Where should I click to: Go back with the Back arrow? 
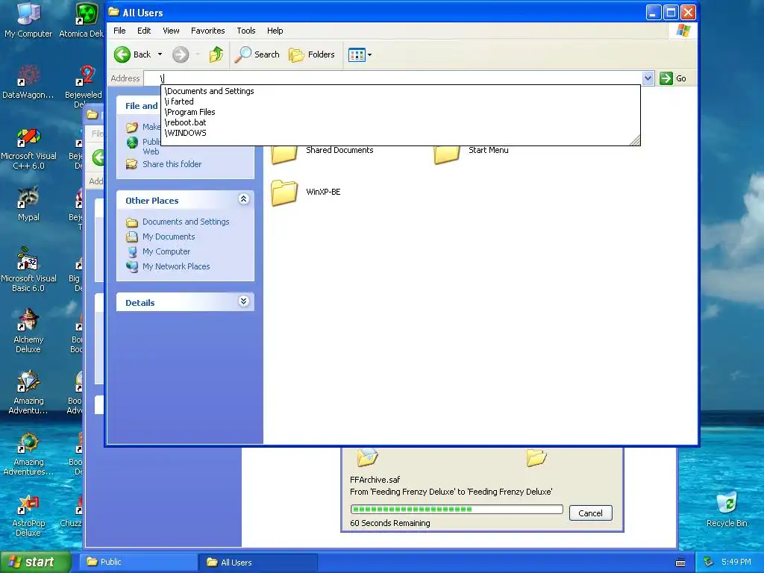pyautogui.click(x=133, y=54)
